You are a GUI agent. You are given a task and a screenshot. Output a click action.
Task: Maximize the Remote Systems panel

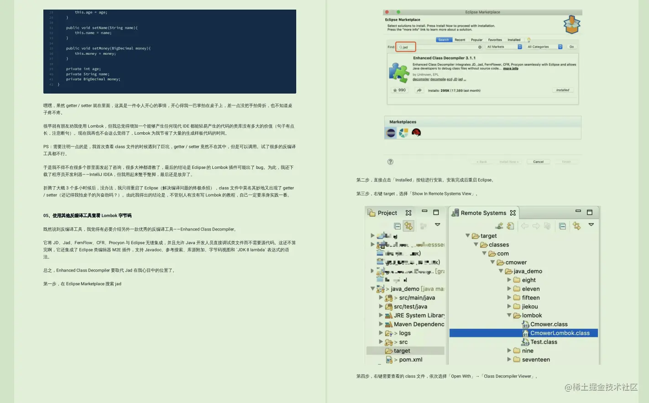click(590, 212)
